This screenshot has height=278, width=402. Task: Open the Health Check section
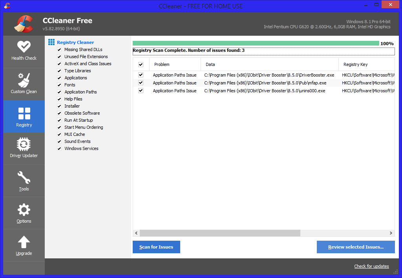(24, 51)
